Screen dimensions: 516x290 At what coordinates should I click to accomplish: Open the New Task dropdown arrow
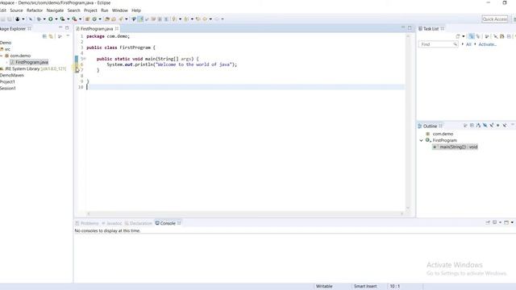(464, 36)
